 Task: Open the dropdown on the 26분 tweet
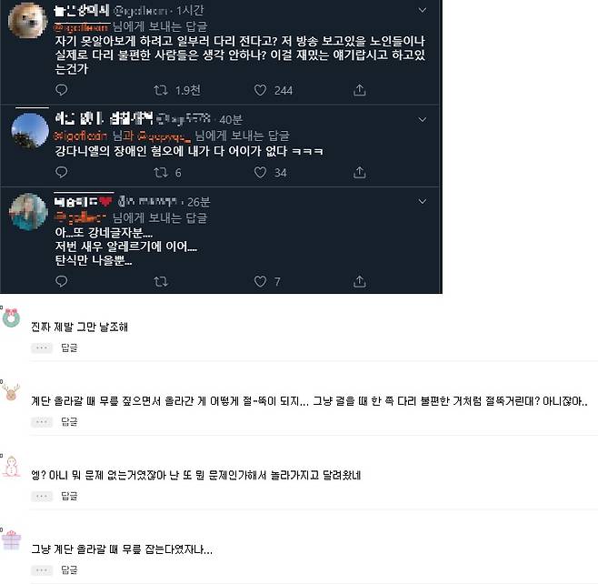click(x=422, y=201)
